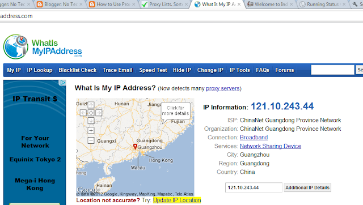Click the Network Sharing Device link

click(x=271, y=146)
